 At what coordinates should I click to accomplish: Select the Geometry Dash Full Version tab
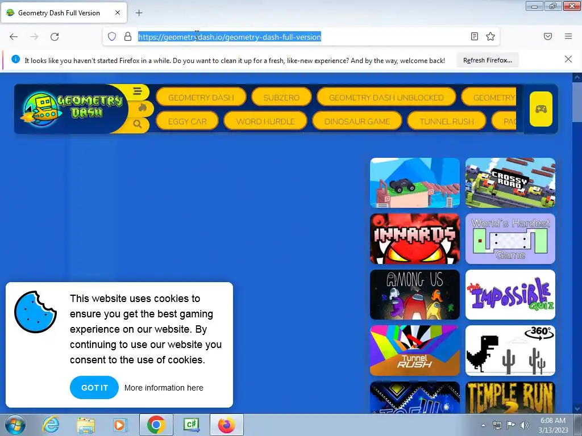pos(64,12)
